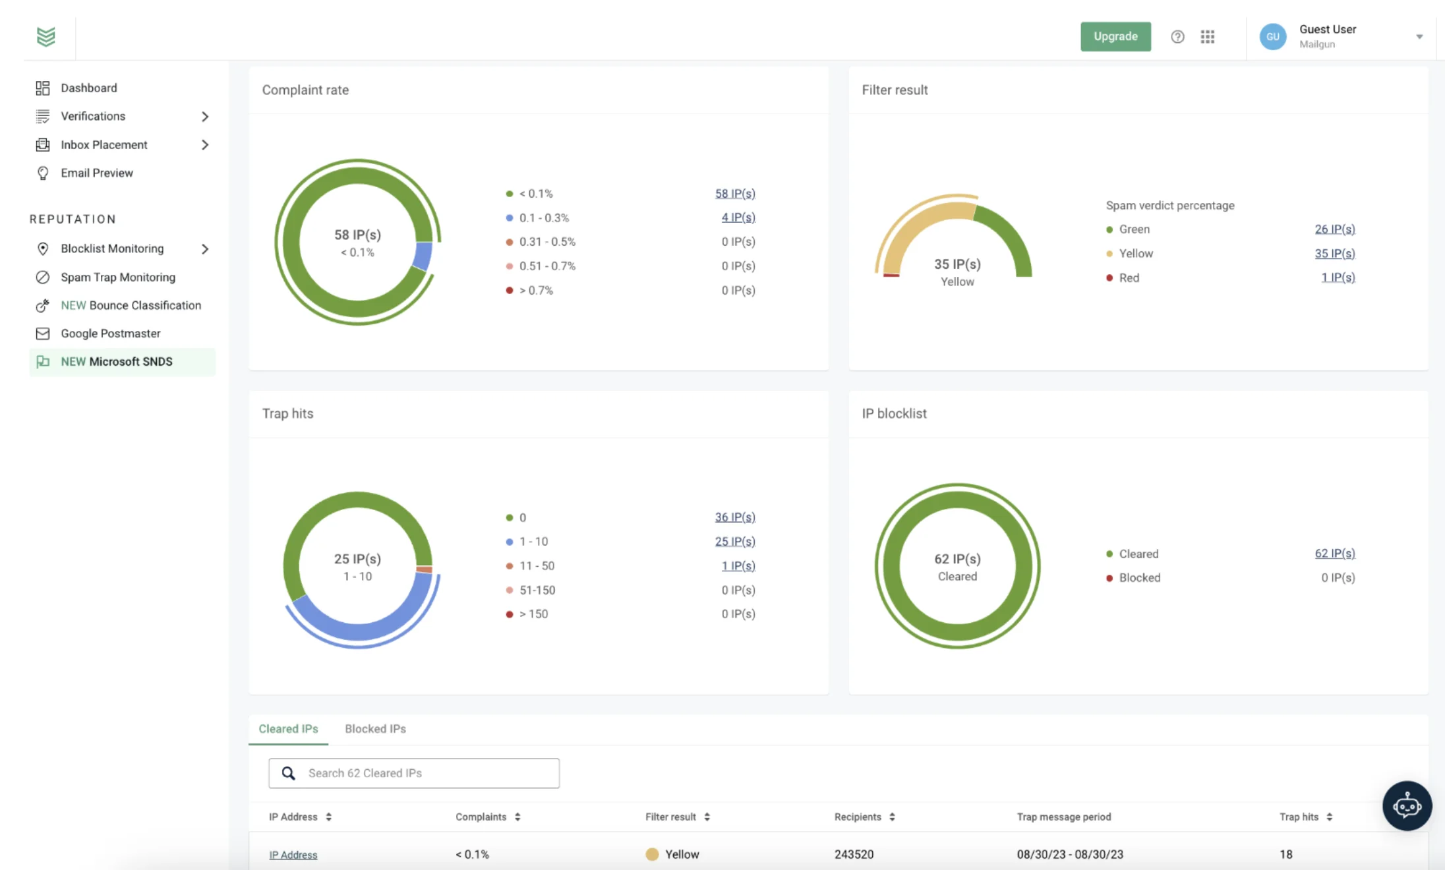Image resolution: width=1445 pixels, height=870 pixels.
Task: Sort by Trap hits column arrows
Action: [x=1330, y=817]
